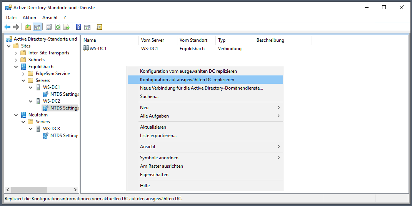This screenshot has height=206, width=412.
Task: Choose Hilfe in context menu
Action: (205, 186)
